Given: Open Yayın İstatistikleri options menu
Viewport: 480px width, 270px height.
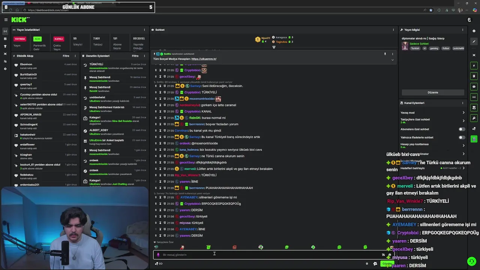Looking at the screenshot, I should (x=144, y=30).
